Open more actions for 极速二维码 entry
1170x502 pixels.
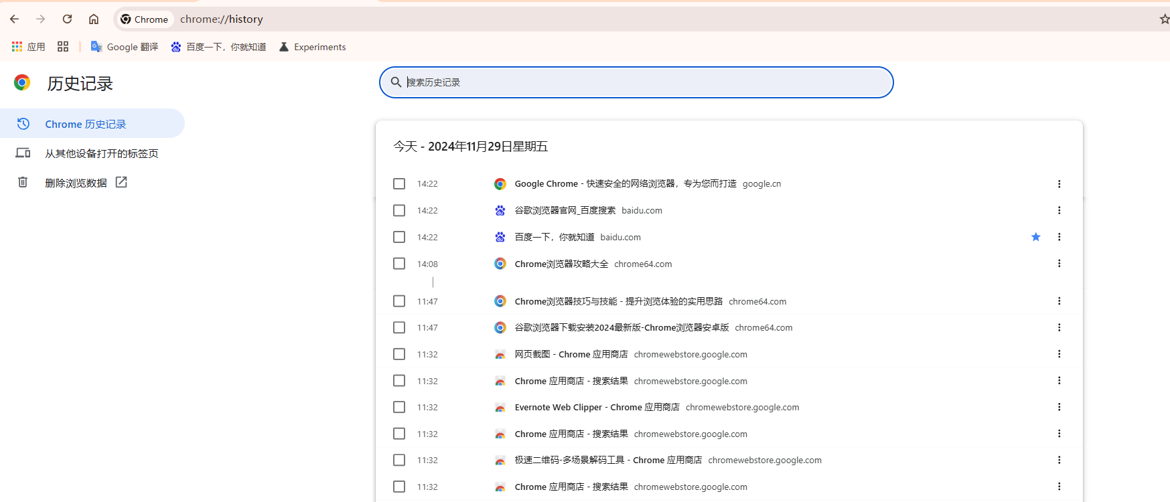point(1059,460)
